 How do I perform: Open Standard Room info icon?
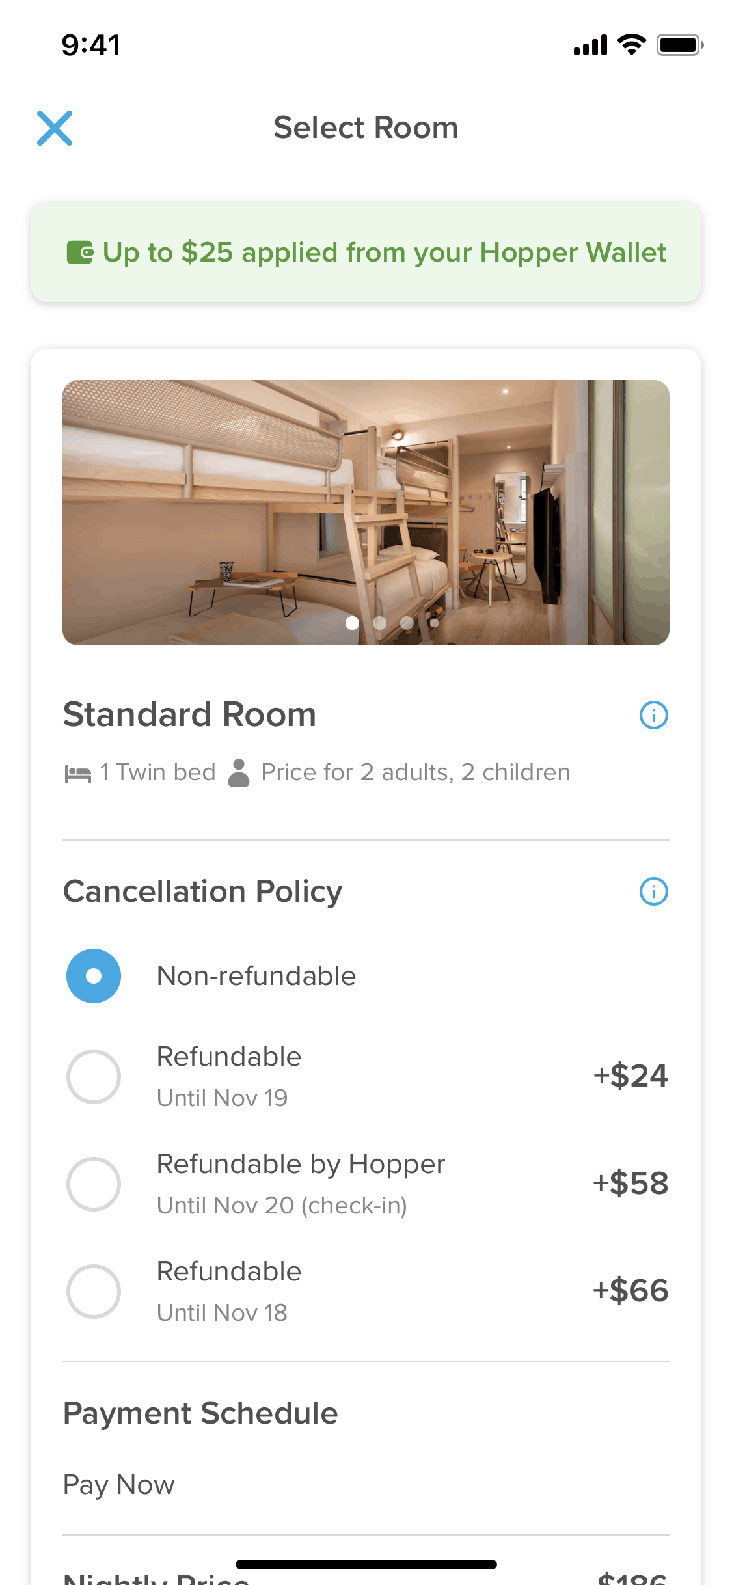tap(653, 715)
